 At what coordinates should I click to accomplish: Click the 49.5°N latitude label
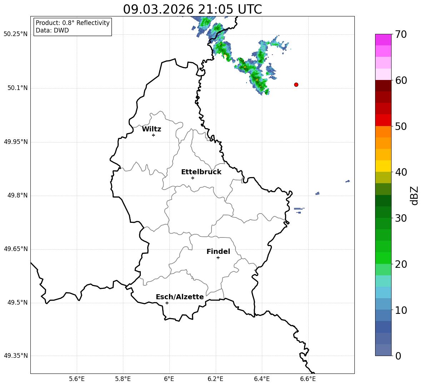[x=18, y=302]
